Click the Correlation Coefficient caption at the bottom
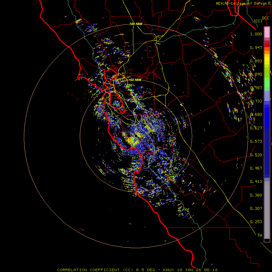The height and width of the screenshot is (272, 272). point(137,270)
